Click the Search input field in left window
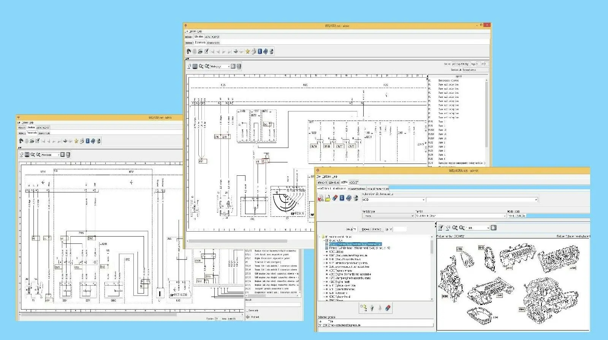Screen dimensions: 608x340 pos(273,305)
